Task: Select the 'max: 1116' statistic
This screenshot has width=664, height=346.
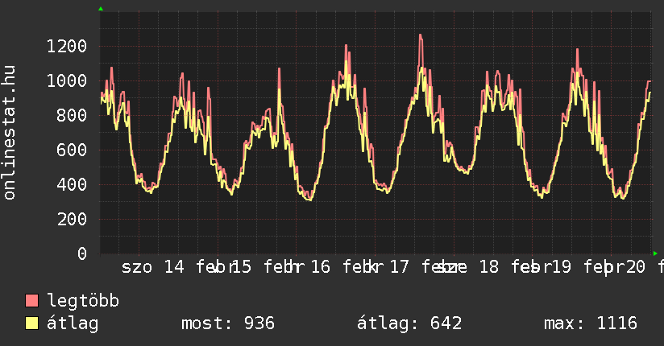Action: [x=591, y=323]
